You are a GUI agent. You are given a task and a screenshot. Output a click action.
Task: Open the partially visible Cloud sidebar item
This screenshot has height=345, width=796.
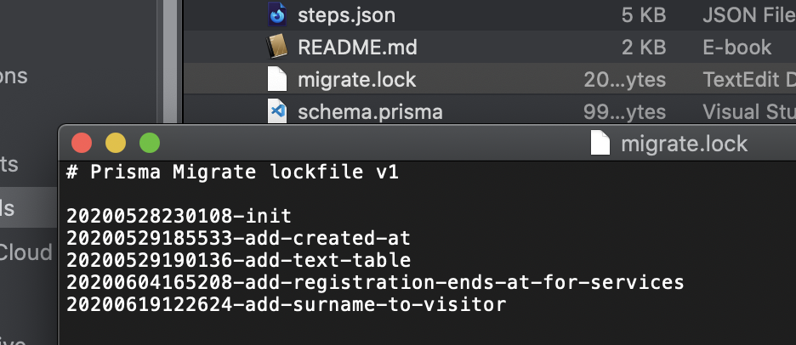click(26, 252)
